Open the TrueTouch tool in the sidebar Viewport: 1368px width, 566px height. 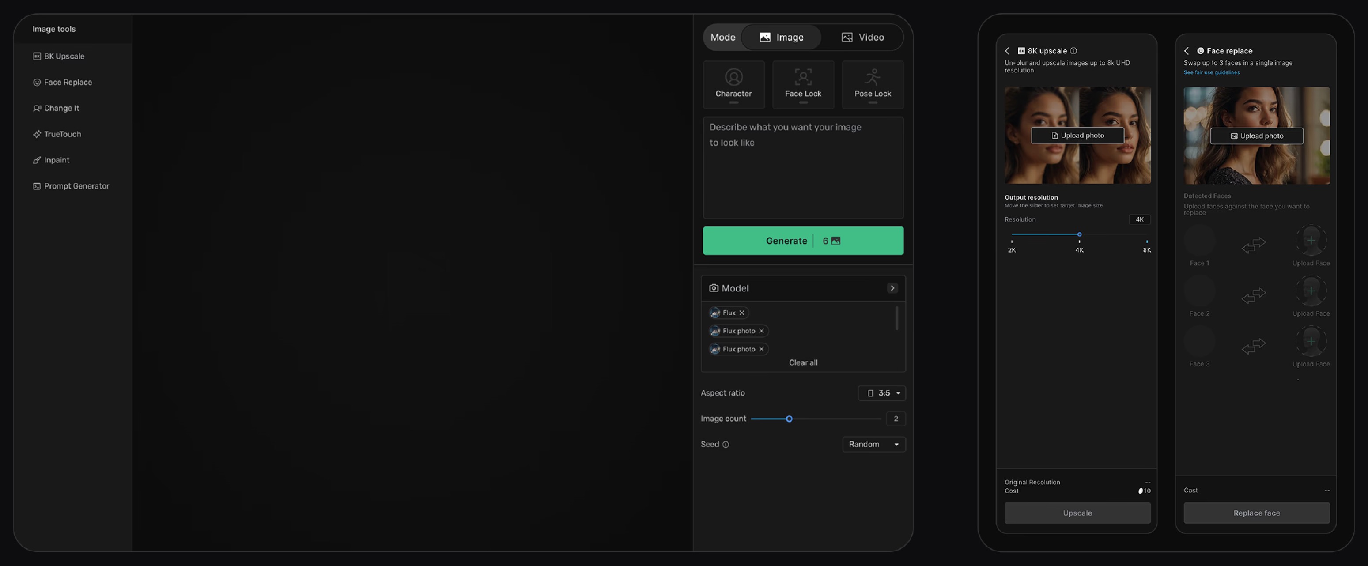point(57,134)
